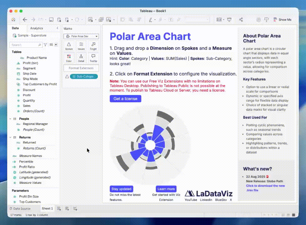Click the search magnifier icon
306x225 pixels.
click(40, 45)
